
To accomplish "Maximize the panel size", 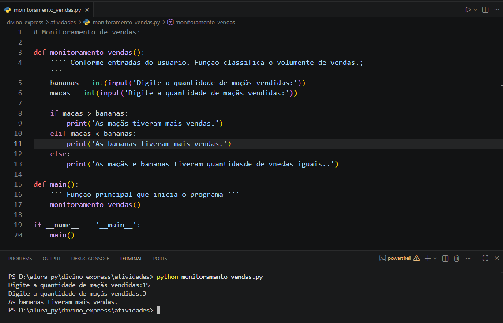I will 485,258.
